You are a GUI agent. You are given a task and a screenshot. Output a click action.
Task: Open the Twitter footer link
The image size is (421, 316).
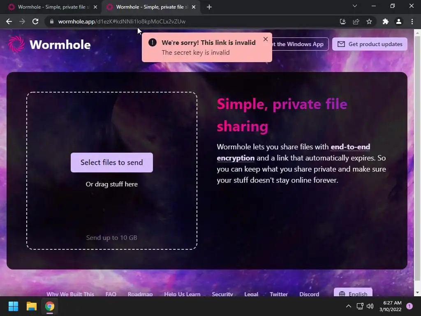279,294
